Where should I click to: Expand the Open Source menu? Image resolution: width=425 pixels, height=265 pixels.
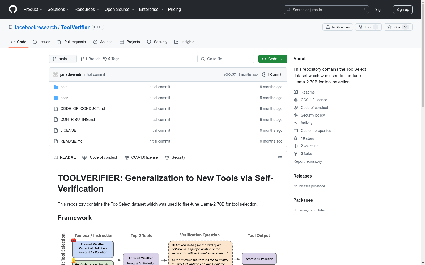(120, 10)
